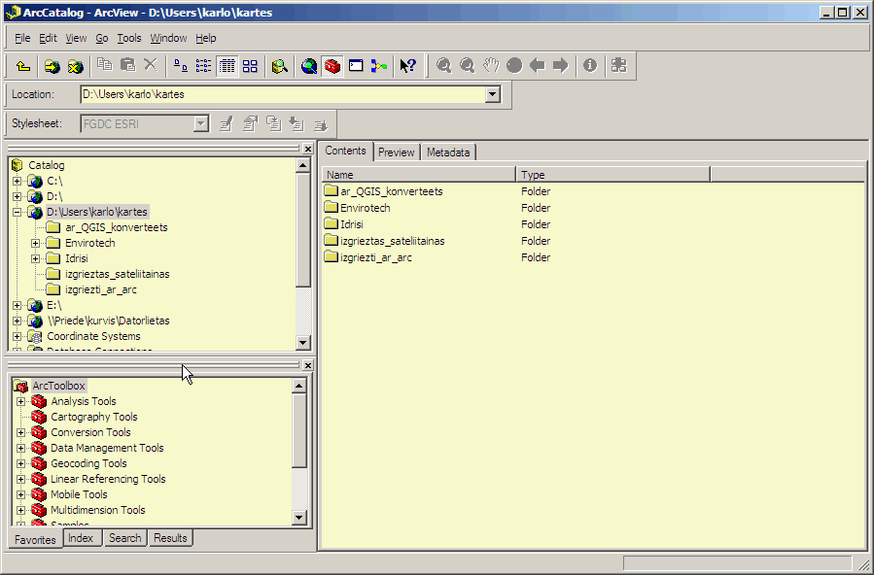This screenshot has width=874, height=575.
Task: Select izgriezti_ar_arc in the contents list
Action: click(x=376, y=257)
